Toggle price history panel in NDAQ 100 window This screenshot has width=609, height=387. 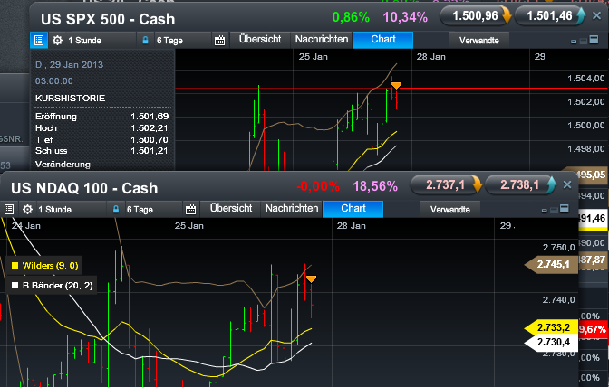(9, 209)
